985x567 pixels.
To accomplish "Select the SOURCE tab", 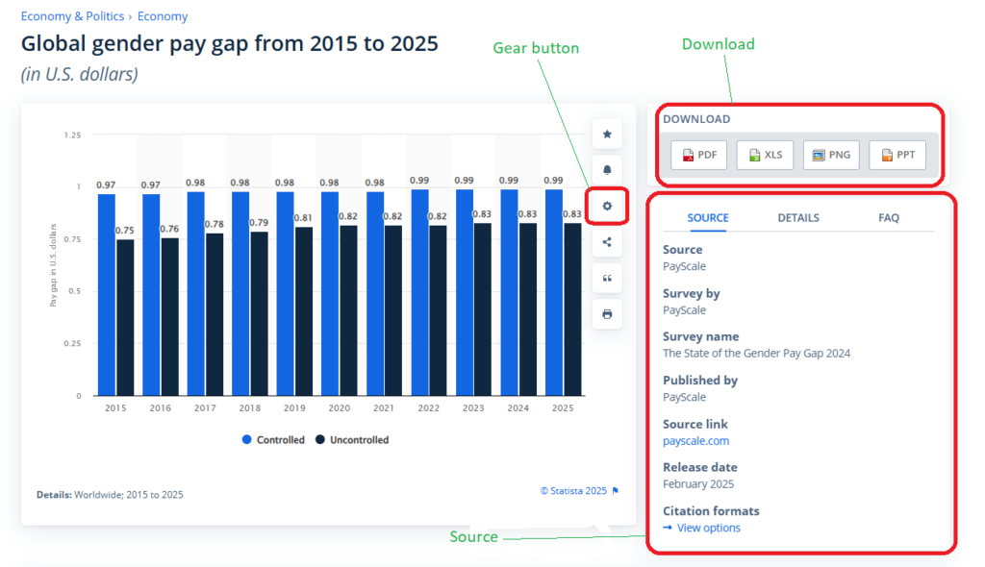I will coord(708,218).
